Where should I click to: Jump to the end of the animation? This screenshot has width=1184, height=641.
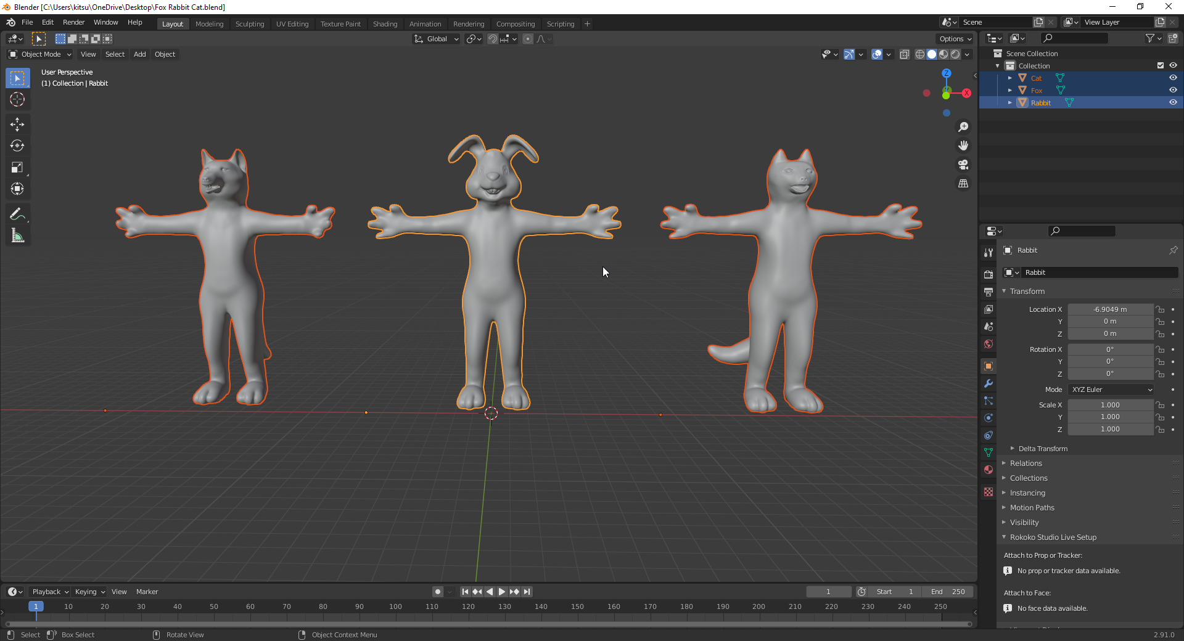click(527, 592)
